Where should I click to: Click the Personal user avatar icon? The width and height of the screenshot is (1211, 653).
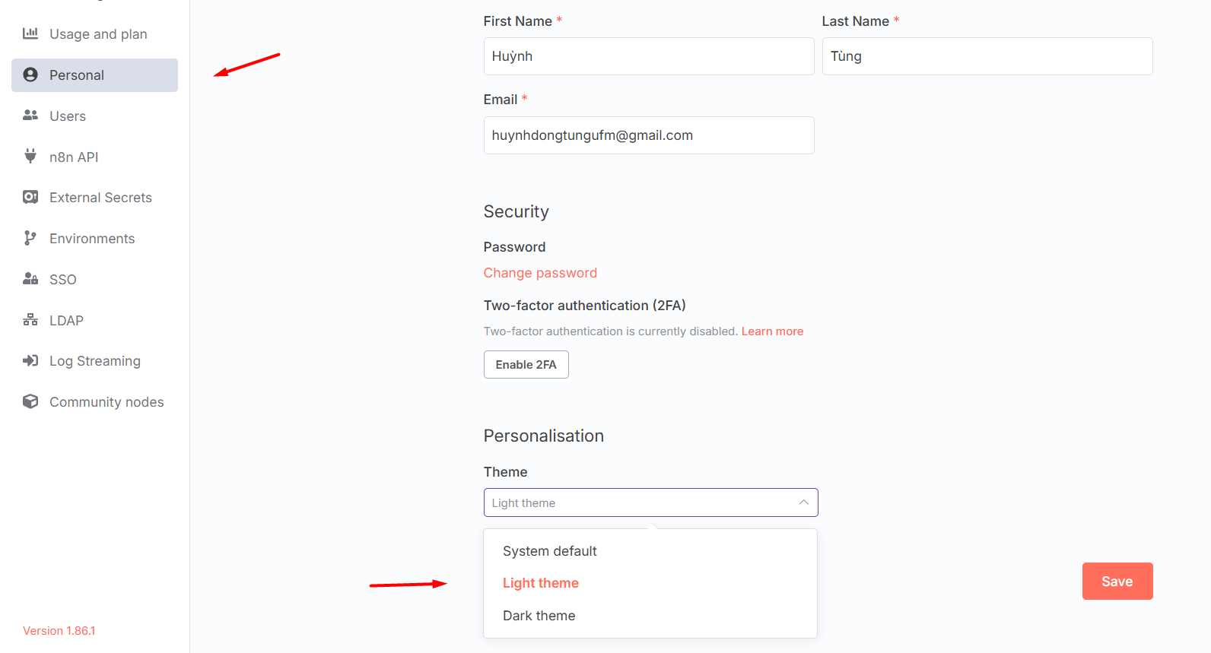click(x=30, y=74)
